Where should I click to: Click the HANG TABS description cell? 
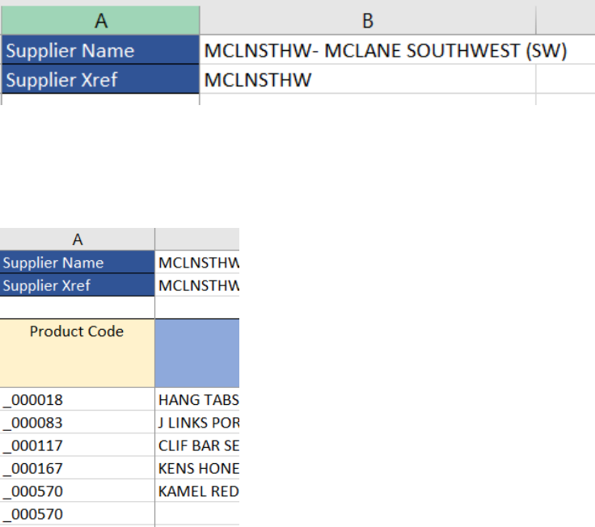point(197,399)
